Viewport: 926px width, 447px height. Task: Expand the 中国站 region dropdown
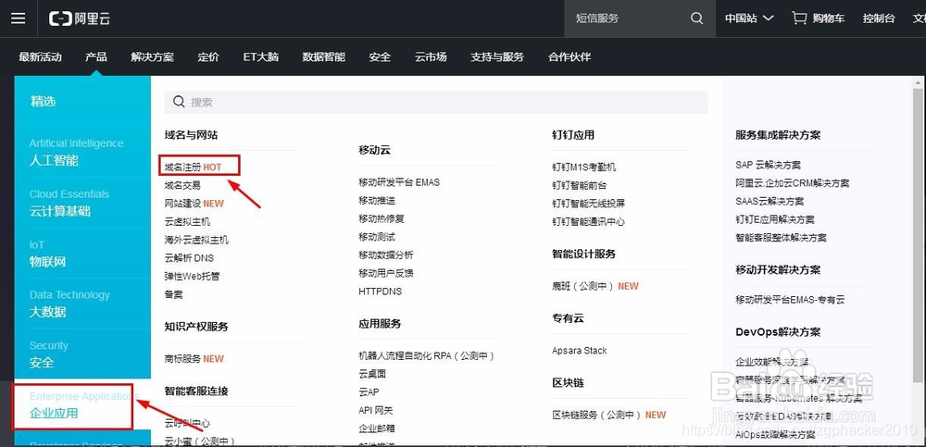pos(749,19)
